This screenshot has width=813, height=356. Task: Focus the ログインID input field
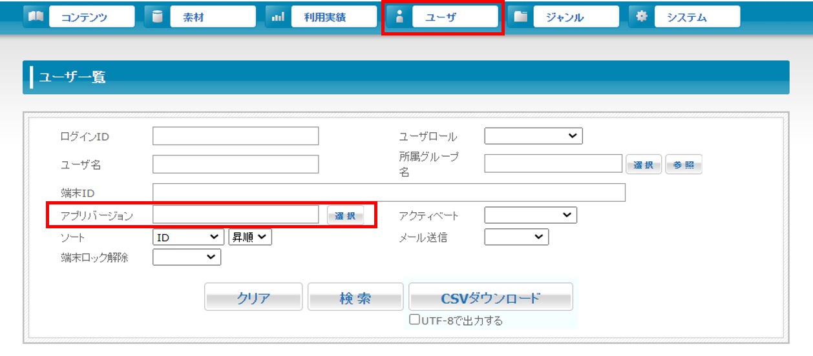(236, 136)
